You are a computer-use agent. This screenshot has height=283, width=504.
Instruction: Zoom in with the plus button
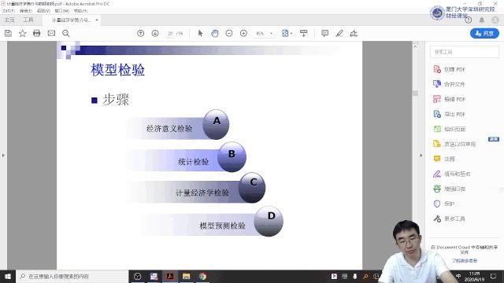tap(243, 33)
